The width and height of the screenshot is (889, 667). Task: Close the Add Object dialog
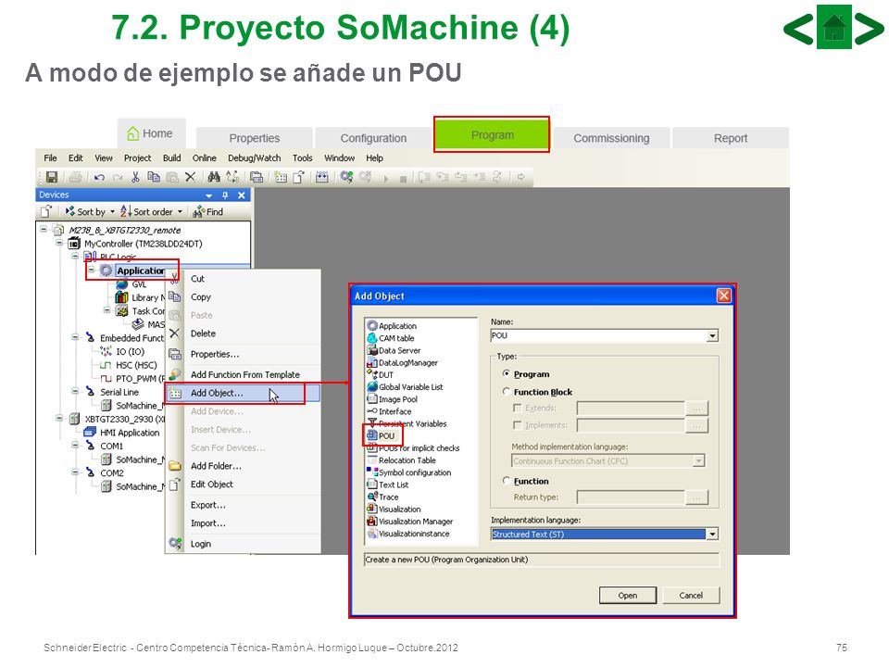tap(723, 296)
